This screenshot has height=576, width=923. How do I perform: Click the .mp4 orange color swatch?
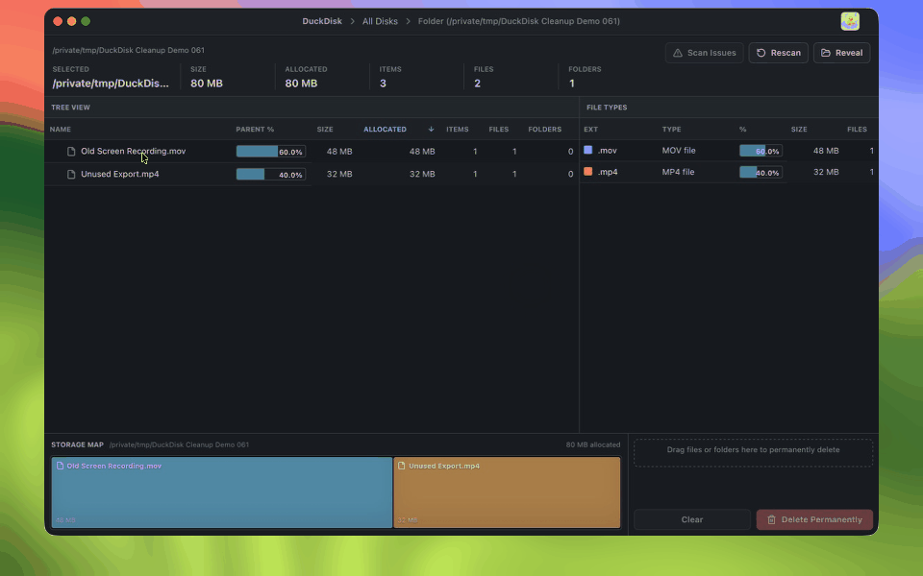coord(587,171)
